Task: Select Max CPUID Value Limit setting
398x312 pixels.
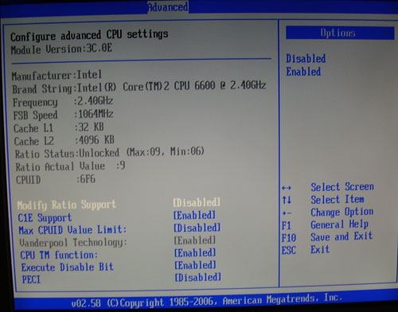Action: pyautogui.click(x=72, y=229)
